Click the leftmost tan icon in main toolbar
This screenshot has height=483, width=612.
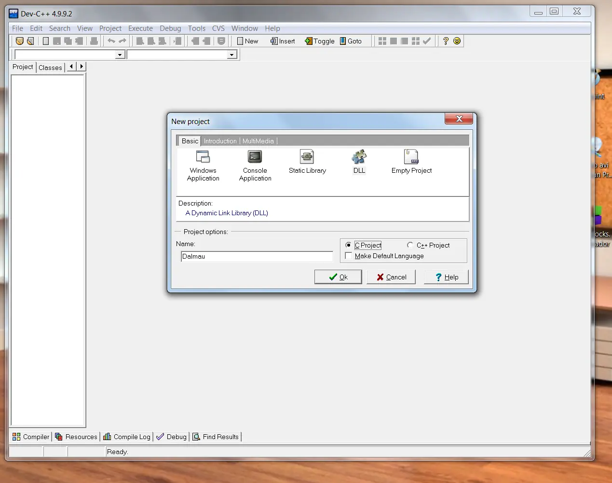coord(19,41)
